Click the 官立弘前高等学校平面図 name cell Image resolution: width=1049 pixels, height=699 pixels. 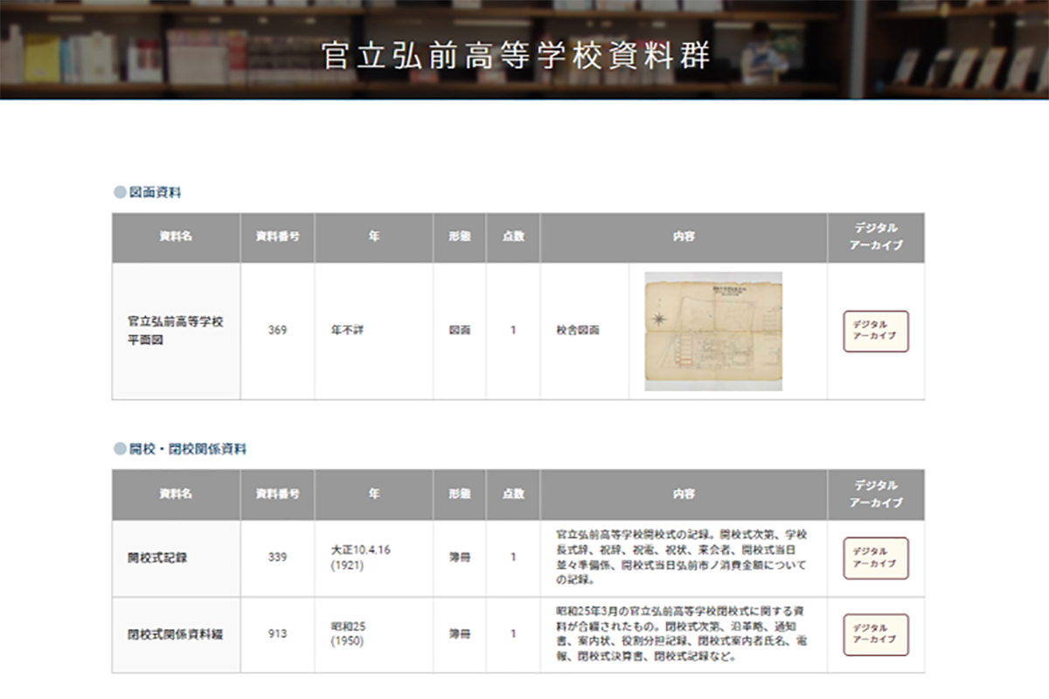176,331
